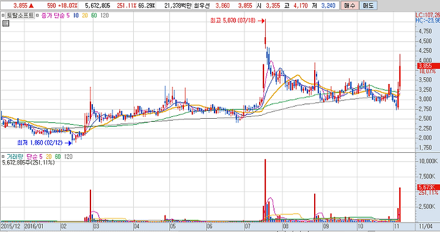Click the 03 month axis label
This screenshot has height=232, width=440.
coord(97,226)
